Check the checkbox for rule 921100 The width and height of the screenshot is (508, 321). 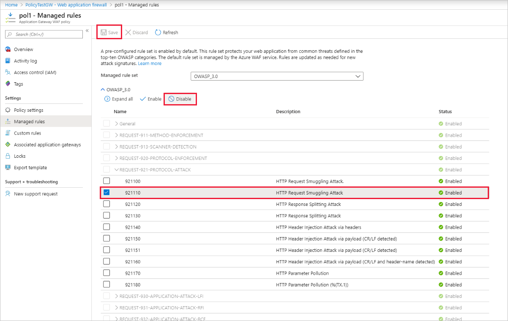coord(107,181)
